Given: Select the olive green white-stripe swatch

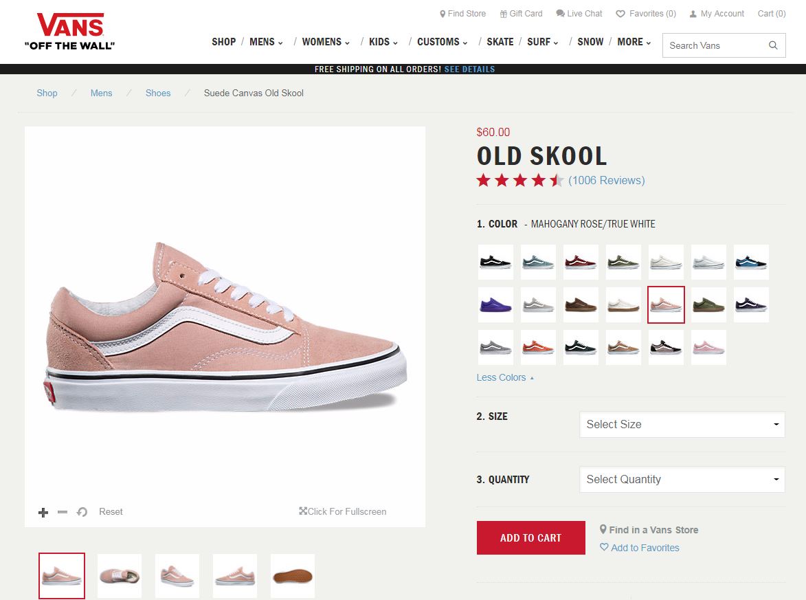Looking at the screenshot, I should click(623, 263).
